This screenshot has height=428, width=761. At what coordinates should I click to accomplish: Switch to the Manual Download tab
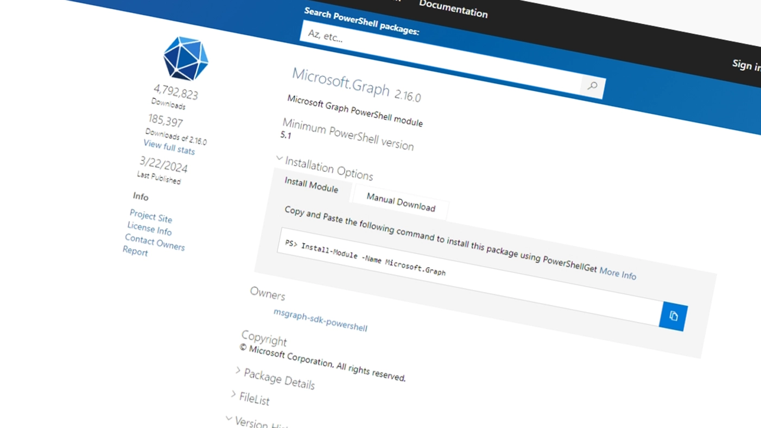(x=401, y=202)
